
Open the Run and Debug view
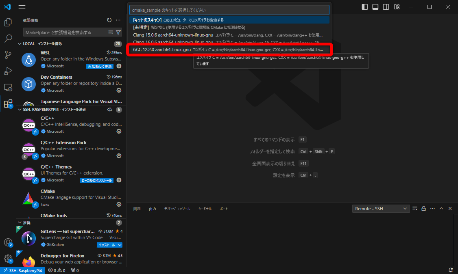(x=8, y=71)
